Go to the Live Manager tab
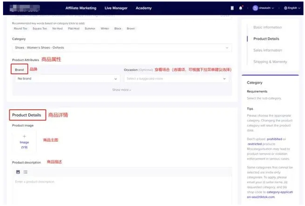The image size is (305, 206). pyautogui.click(x=116, y=8)
